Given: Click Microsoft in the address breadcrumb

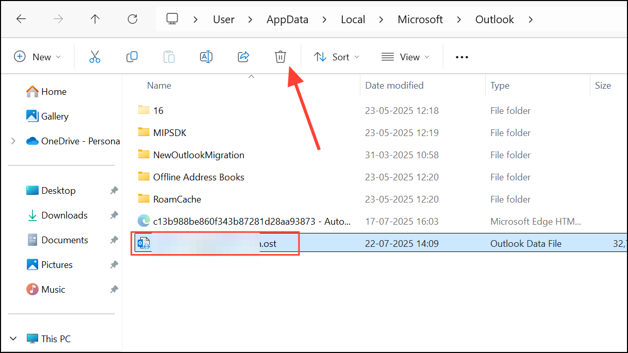Looking at the screenshot, I should (420, 20).
